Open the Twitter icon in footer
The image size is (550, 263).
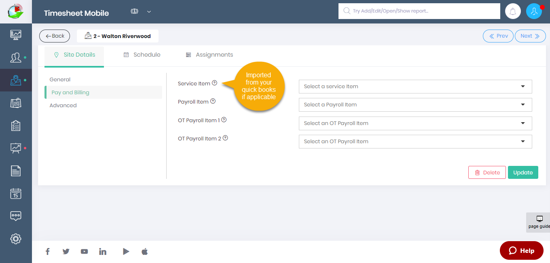click(x=66, y=252)
